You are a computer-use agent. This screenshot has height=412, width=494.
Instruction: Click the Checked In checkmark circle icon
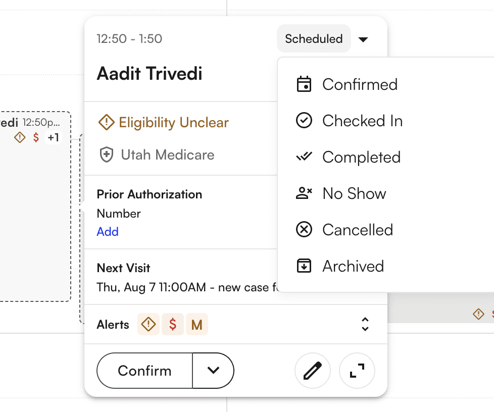click(304, 121)
